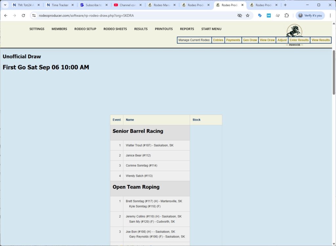
Task: Go back with the browser back arrow
Action: [x=6, y=15]
